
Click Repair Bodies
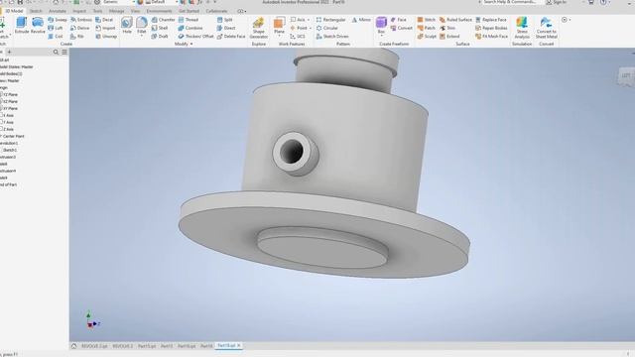pyautogui.click(x=492, y=28)
